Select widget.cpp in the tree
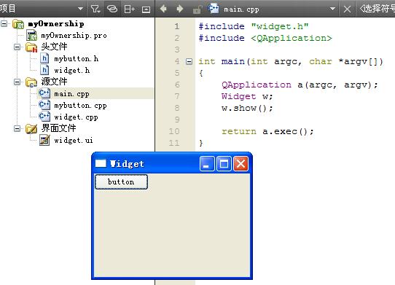Image resolution: width=395 pixels, height=285 pixels. tap(76, 117)
